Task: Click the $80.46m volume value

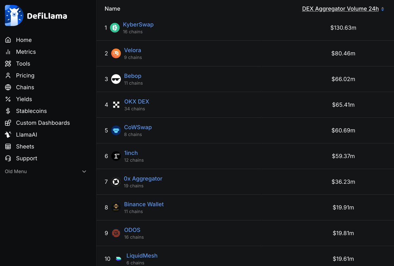Action: (x=343, y=53)
